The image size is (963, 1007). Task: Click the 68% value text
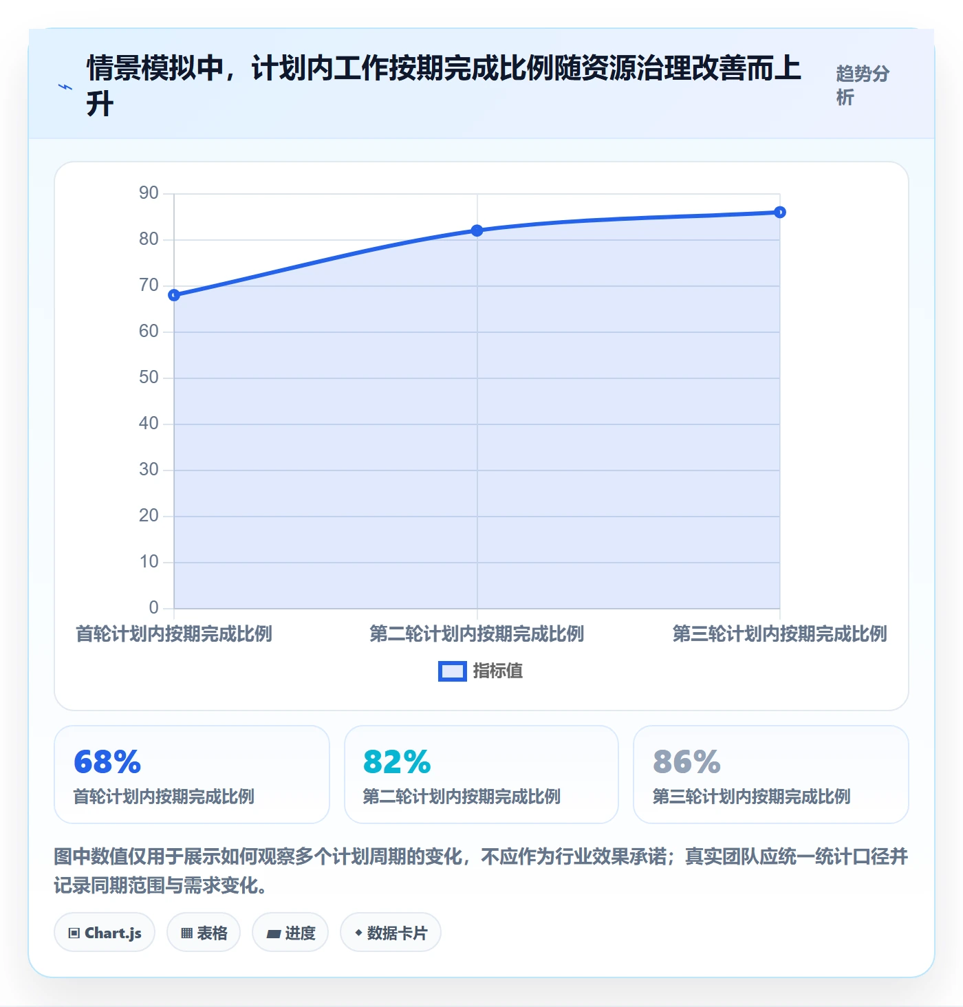coord(107,762)
